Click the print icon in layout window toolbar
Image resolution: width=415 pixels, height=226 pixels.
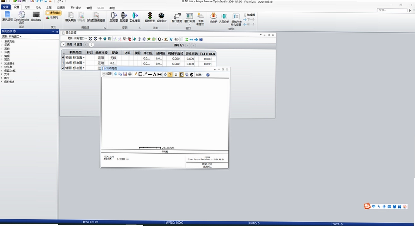tap(130, 75)
